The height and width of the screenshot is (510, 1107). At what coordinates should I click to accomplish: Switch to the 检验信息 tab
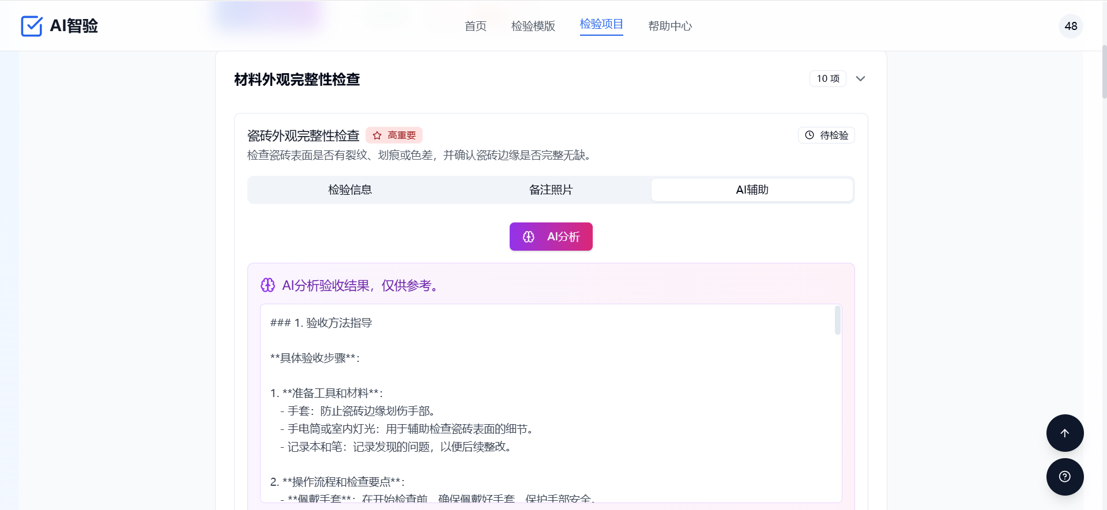coord(349,190)
